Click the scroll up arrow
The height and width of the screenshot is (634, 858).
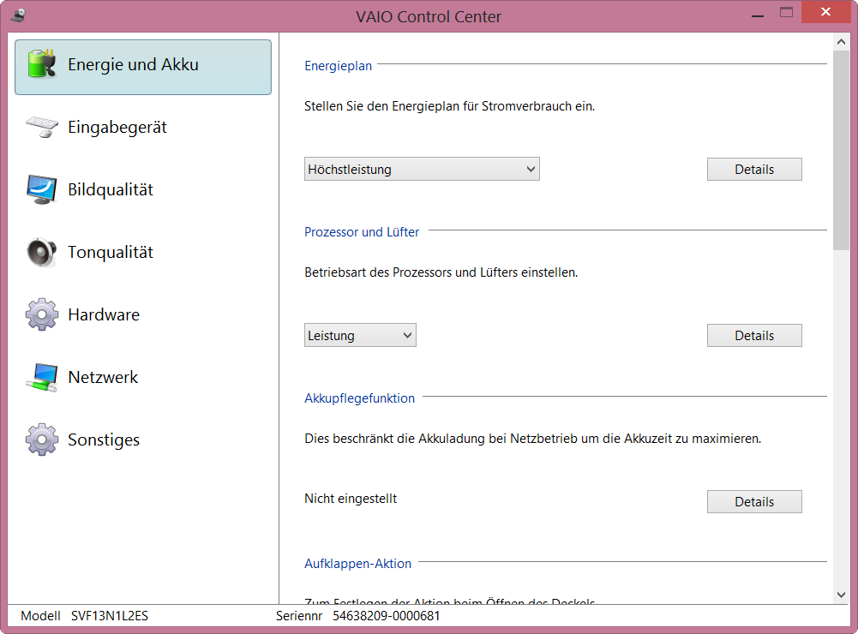pyautogui.click(x=841, y=42)
